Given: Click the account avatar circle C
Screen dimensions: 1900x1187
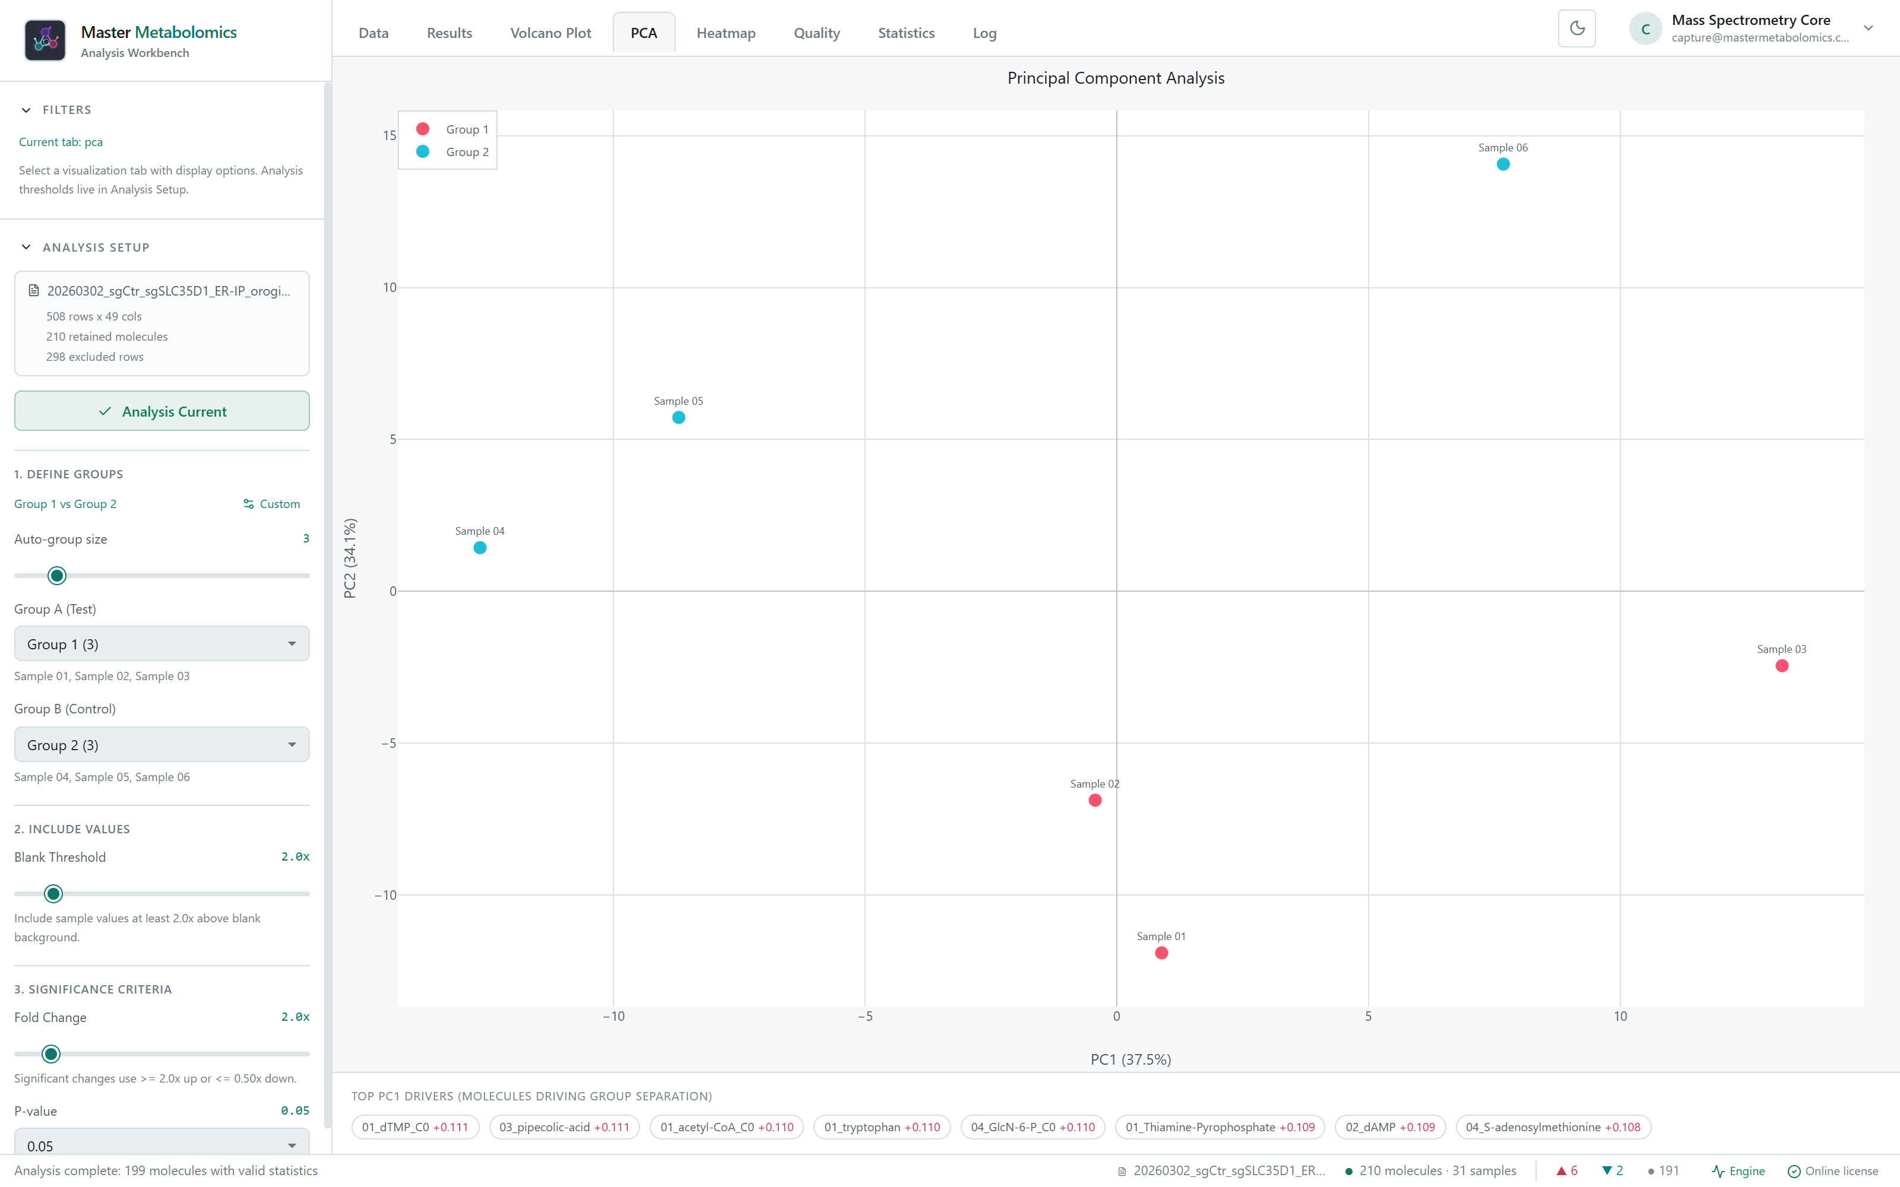Looking at the screenshot, I should pos(1646,29).
